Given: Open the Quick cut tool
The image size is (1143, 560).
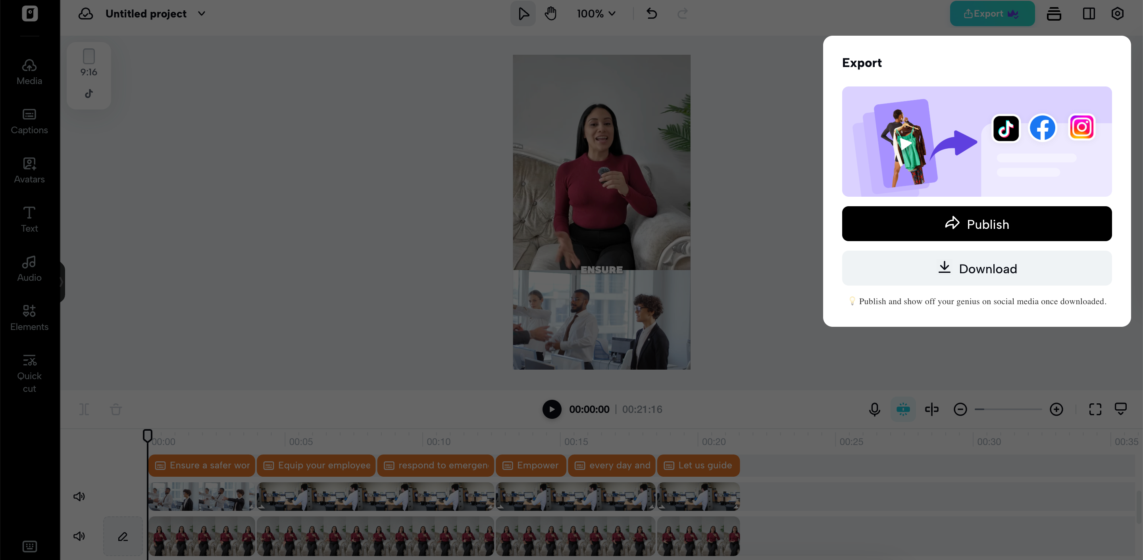Looking at the screenshot, I should (29, 372).
